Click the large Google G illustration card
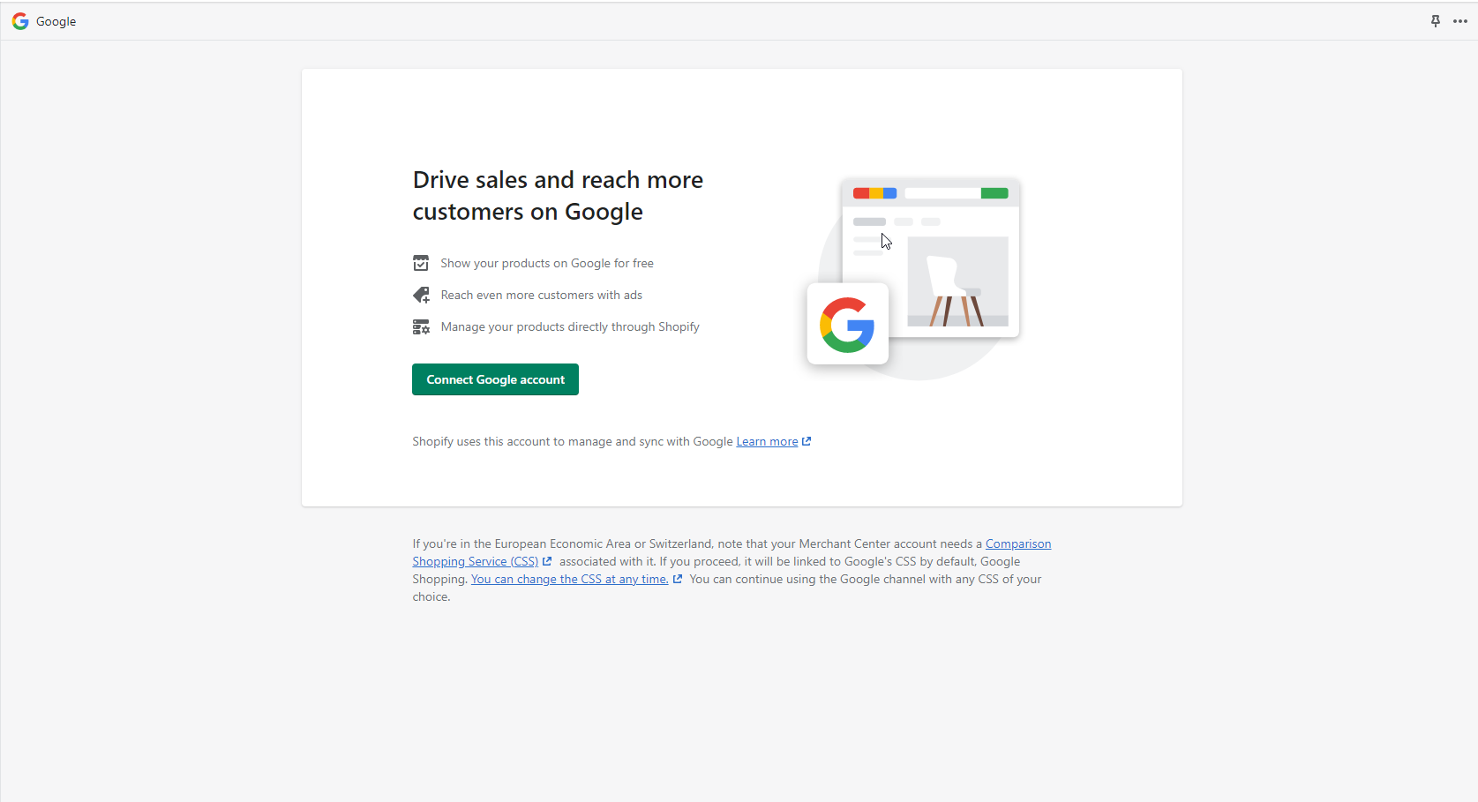Viewport: 1478px width, 802px height. coord(848,324)
